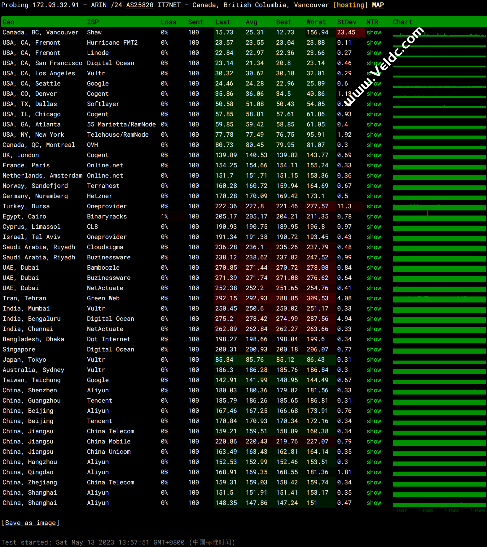The image size is (487, 547).
Task: Click the Japan, Tokyo chart bar
Action: click(439, 362)
